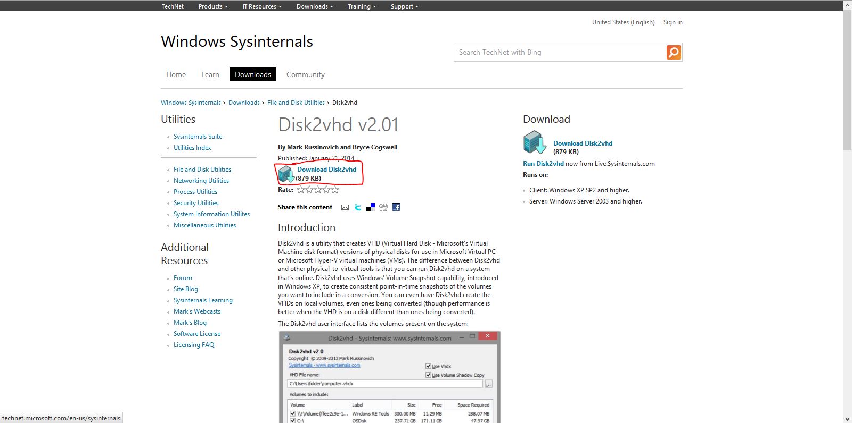Open the Sysinternals Learning link
Viewport: 852px width, 423px height.
pyautogui.click(x=203, y=300)
